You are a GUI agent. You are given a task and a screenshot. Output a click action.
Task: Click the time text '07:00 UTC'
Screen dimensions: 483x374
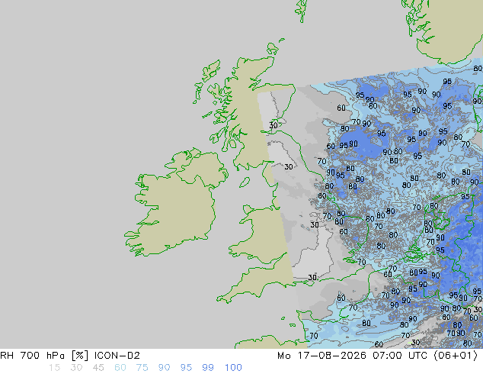pyautogui.click(x=400, y=356)
